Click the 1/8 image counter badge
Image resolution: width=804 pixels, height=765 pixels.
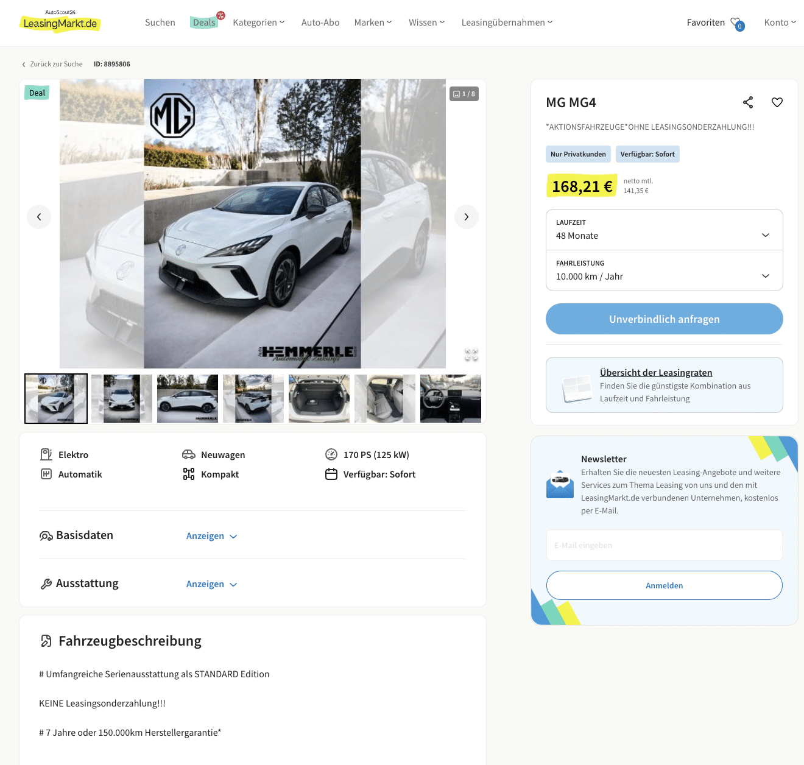[x=464, y=94]
